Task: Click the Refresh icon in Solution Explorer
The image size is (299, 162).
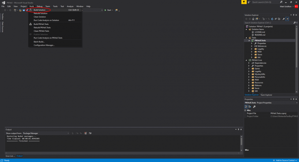Action: coord(272,19)
